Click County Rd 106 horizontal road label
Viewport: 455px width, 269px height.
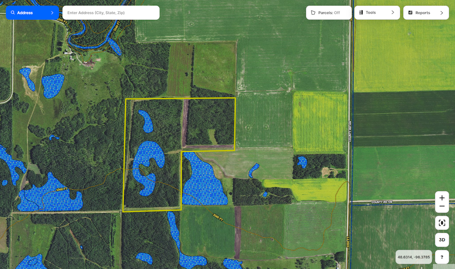pyautogui.click(x=381, y=202)
